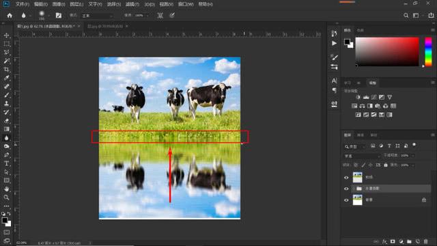Click the new layer button in Layers footer
This screenshot has width=437, height=246.
[417, 241]
